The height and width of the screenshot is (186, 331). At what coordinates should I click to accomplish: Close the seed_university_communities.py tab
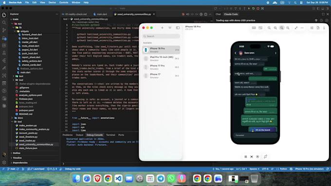(154, 14)
